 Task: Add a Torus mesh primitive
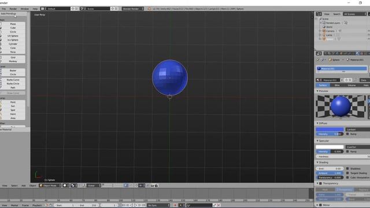click(13, 52)
